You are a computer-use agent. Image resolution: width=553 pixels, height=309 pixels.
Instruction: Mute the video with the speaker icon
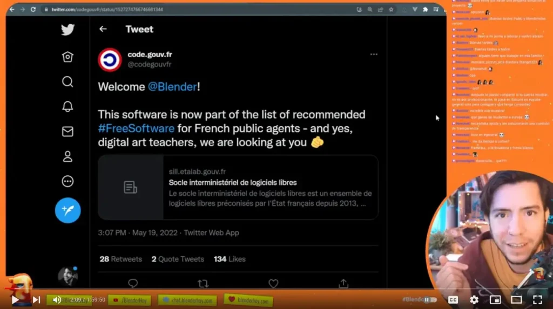point(57,300)
